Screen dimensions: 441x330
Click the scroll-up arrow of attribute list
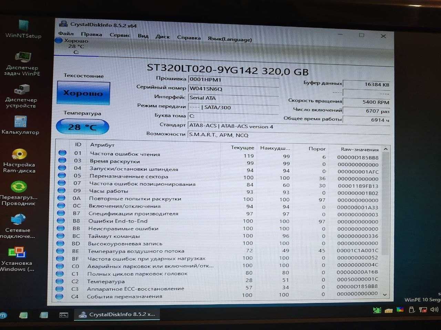(386, 149)
